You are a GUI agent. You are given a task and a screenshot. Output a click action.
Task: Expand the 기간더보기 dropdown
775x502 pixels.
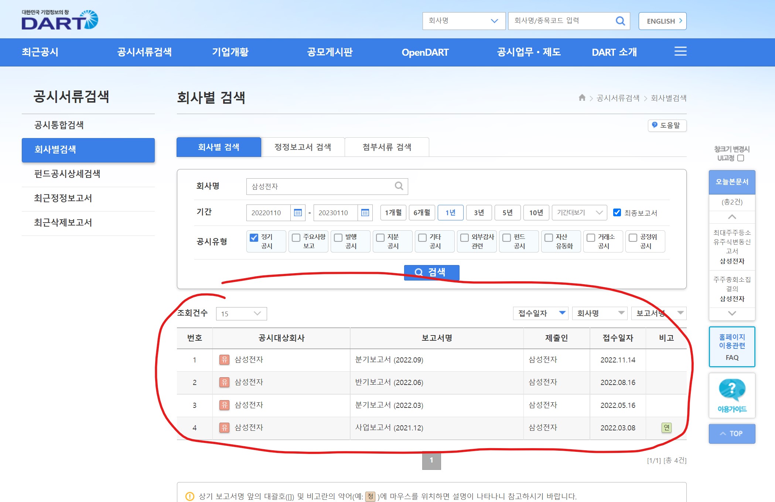point(579,213)
